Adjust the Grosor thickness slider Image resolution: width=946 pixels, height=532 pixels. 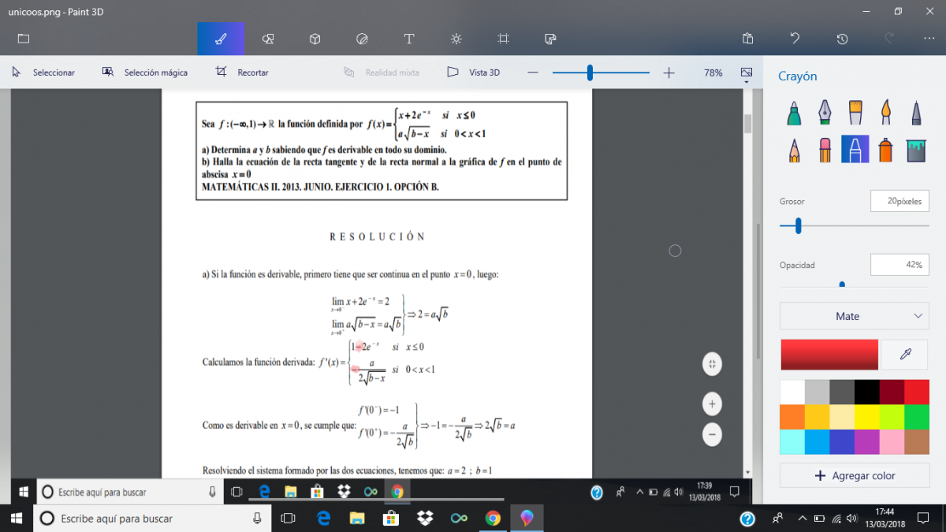[799, 226]
